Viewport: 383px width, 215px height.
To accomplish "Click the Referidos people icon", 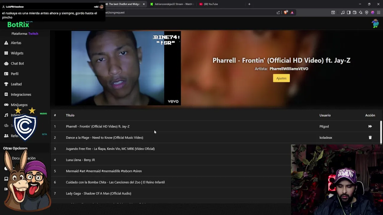I will (6, 136).
